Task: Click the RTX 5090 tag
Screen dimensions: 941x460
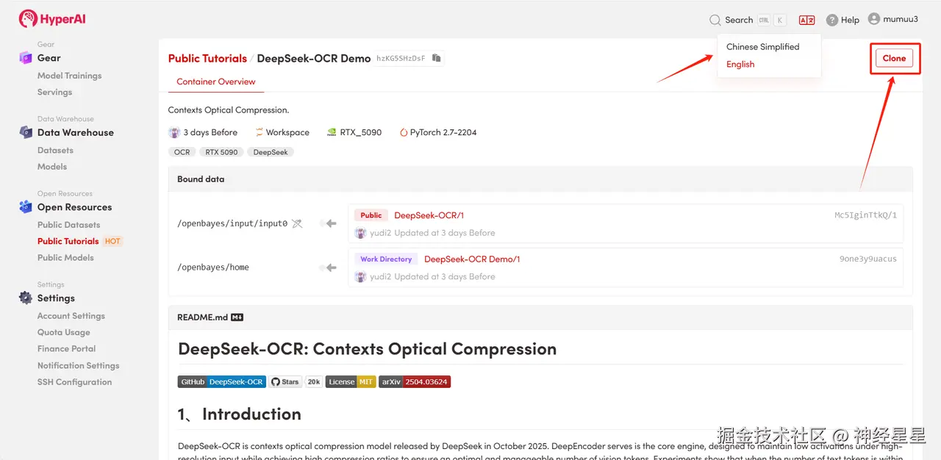Action: click(x=221, y=152)
